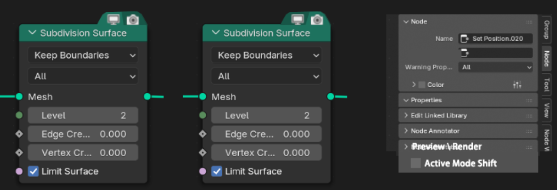Screen dimensions: 557x190
Task: Click the Level value field on left node
Action: 83,115
